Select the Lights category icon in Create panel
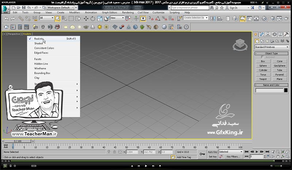This screenshot has width=292, height=170. (267, 41)
